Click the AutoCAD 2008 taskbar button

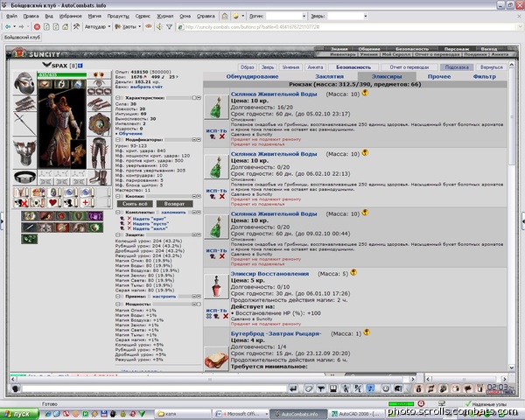[x=356, y=414]
